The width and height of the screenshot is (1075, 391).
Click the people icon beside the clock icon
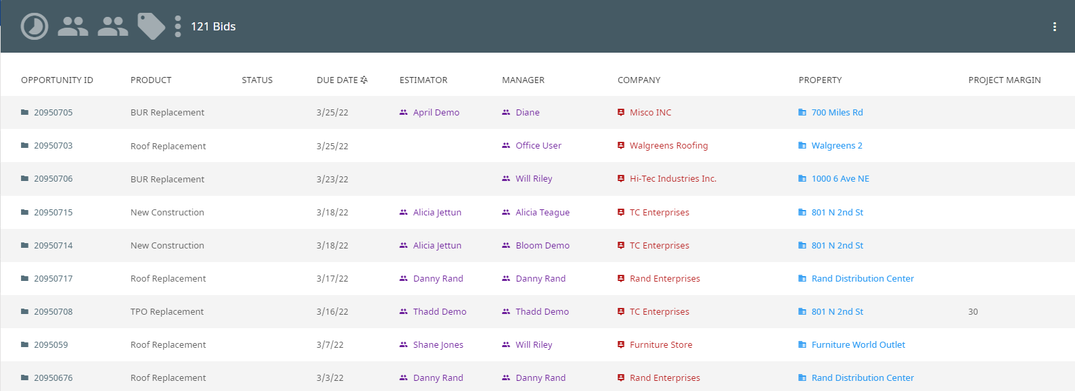73,26
